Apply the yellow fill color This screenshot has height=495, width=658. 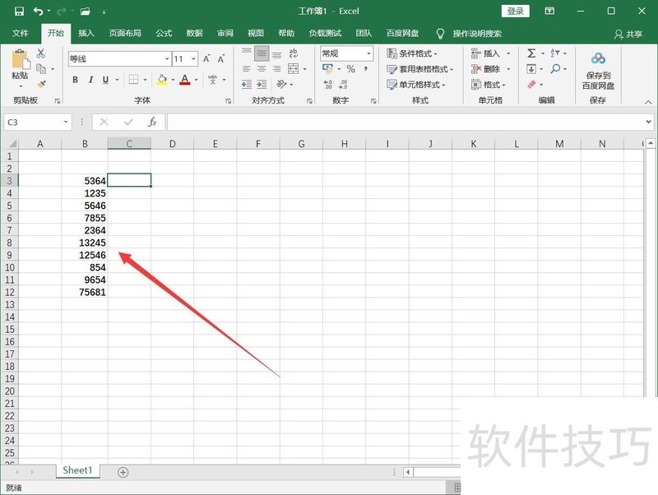(x=161, y=80)
